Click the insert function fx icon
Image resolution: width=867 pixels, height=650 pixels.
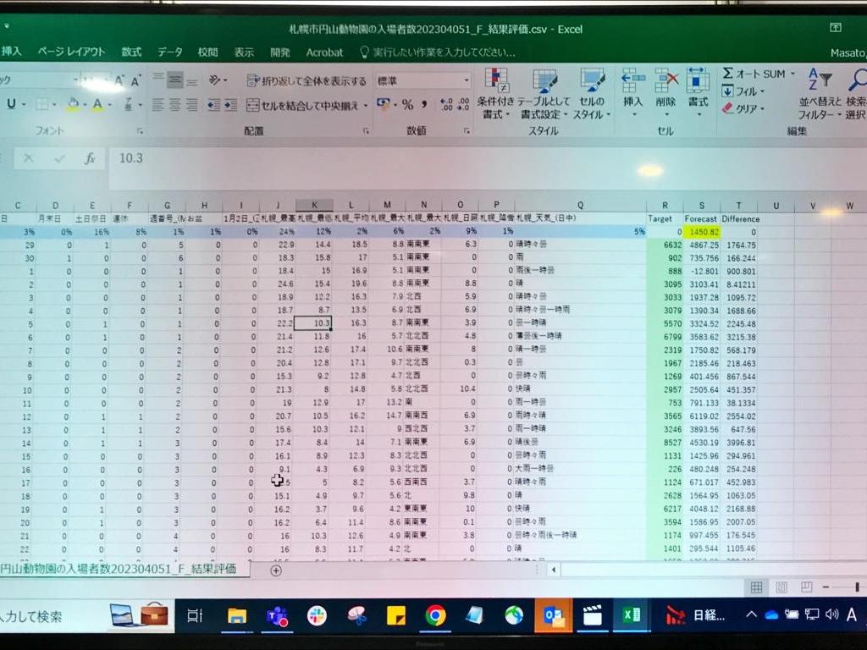click(x=89, y=158)
